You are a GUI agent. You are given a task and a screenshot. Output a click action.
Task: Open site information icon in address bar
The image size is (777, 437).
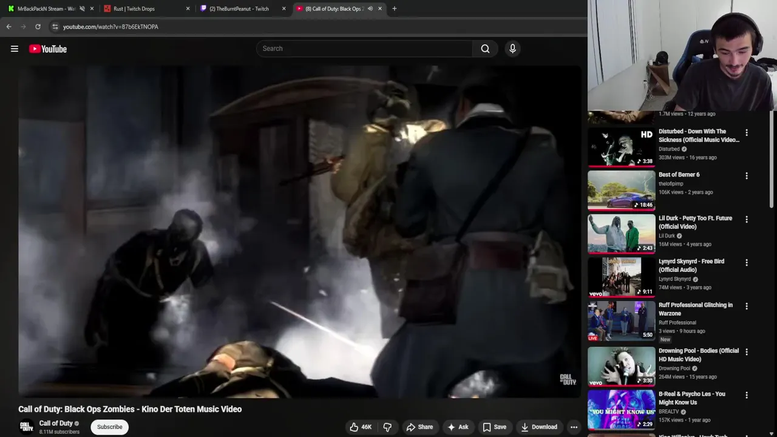(x=55, y=27)
